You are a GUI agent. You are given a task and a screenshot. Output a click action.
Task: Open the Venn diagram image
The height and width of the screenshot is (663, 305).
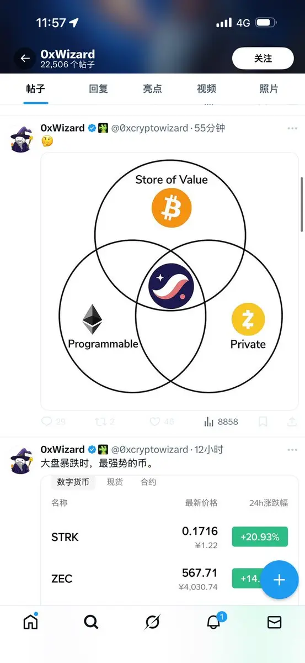[x=170, y=281]
